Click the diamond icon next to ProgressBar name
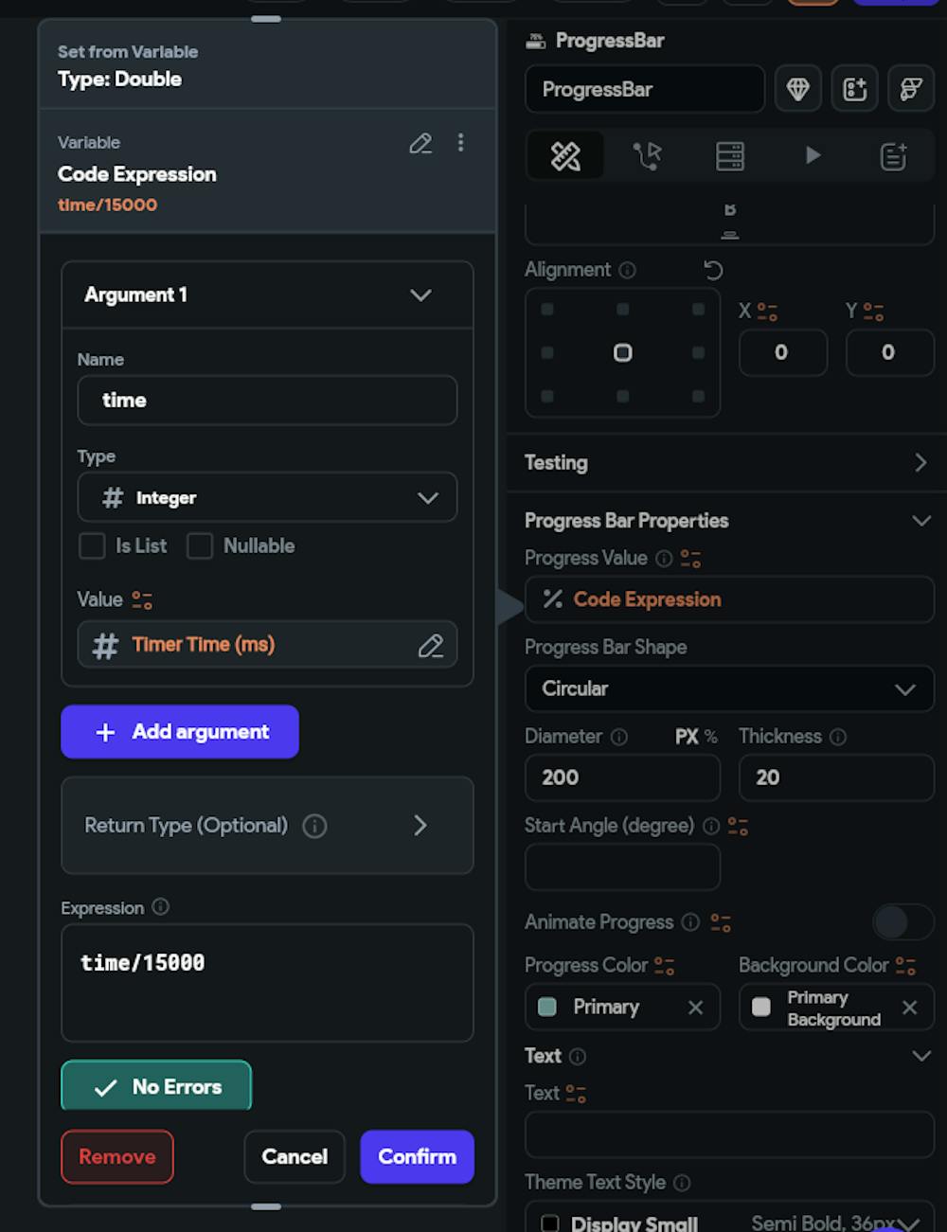The height and width of the screenshot is (1232, 947). [x=798, y=89]
